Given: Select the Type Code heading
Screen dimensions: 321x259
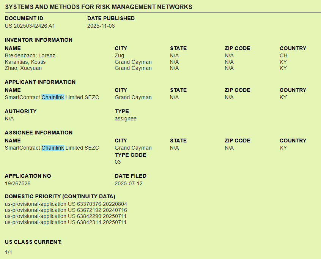Looking at the screenshot, I should (131, 155).
